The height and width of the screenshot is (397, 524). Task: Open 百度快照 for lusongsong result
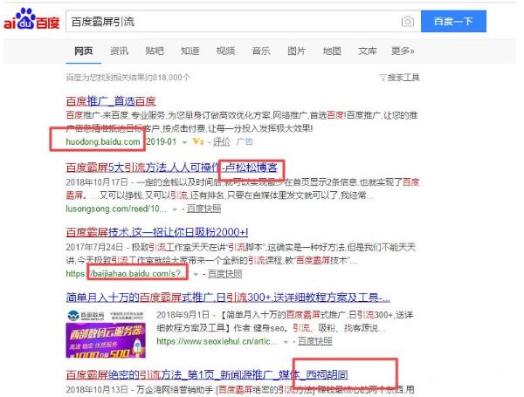pos(203,209)
